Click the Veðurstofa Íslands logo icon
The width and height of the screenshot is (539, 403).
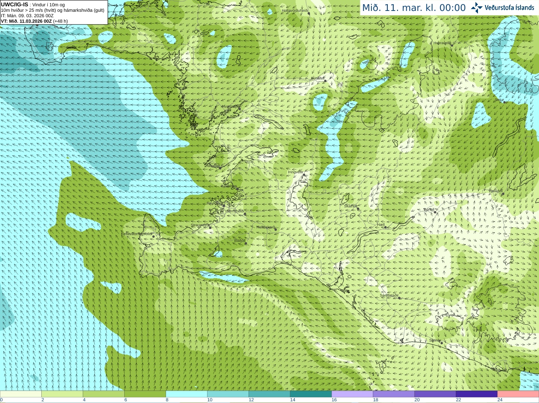pyautogui.click(x=477, y=8)
